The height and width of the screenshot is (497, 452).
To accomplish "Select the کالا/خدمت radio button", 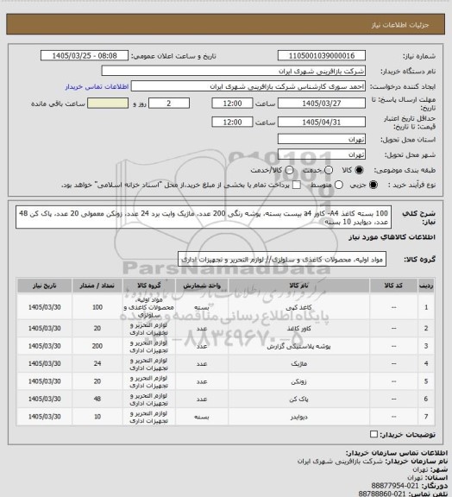I will 289,170.
